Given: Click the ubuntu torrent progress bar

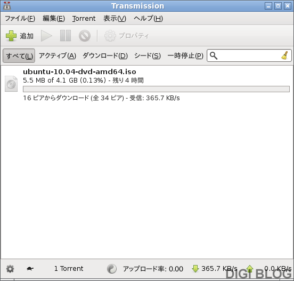Looking at the screenshot, I should tap(156, 89).
